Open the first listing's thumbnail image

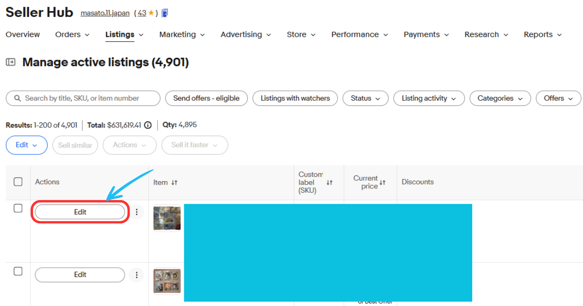pos(167,219)
